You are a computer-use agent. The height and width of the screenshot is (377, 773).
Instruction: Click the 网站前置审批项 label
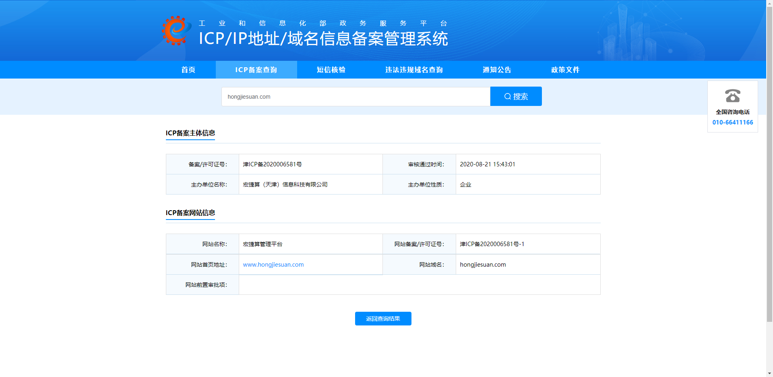(x=206, y=285)
